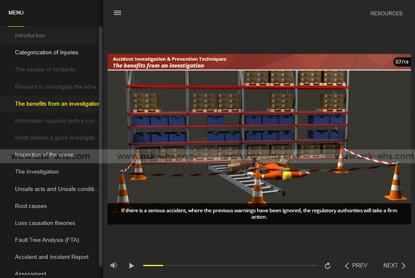Image resolution: width=415 pixels, height=278 pixels.
Task: Click the replay slide icon
Action: (x=327, y=266)
